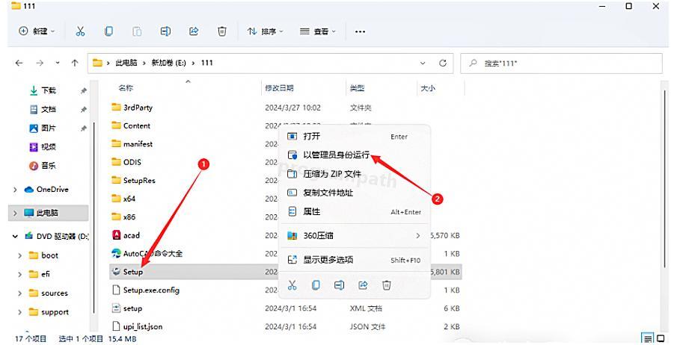Viewport: 677px width, 345px height.
Task: Expand the 此电脑 tree node
Action: coord(15,213)
